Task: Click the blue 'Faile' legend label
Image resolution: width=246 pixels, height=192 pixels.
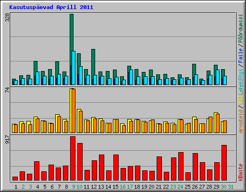Action: [x=241, y=55]
